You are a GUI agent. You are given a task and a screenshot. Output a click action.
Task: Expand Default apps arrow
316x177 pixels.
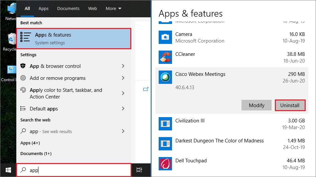click(x=123, y=108)
